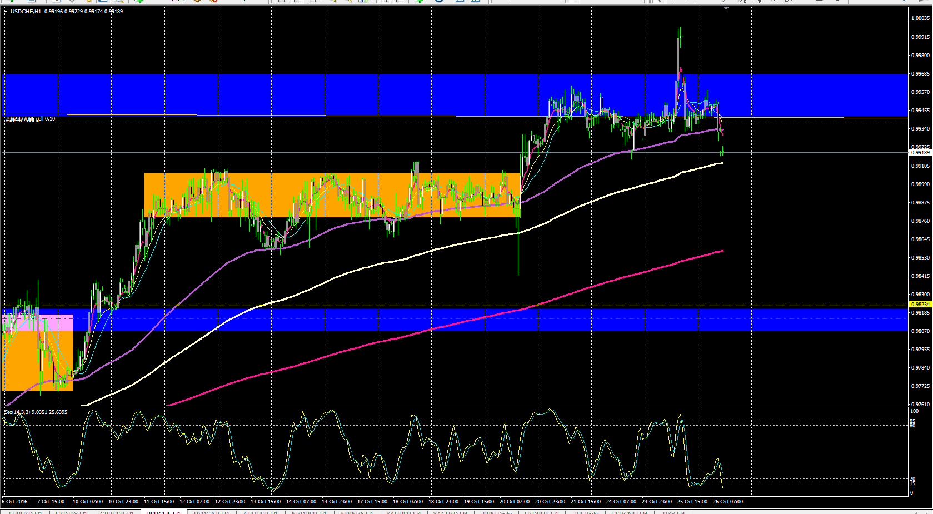Click the 0.99685 price axis label
This screenshot has width=933, height=514.
pyautogui.click(x=920, y=73)
